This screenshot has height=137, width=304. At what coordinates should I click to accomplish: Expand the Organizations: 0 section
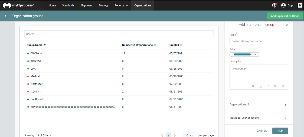[x=285, y=105]
